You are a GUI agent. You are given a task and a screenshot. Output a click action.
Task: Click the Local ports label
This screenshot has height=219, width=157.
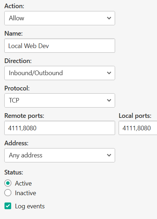click(x=135, y=116)
